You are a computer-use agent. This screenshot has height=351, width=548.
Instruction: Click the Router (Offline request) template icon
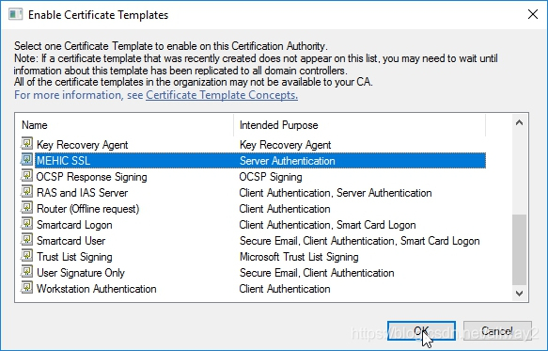(x=26, y=208)
